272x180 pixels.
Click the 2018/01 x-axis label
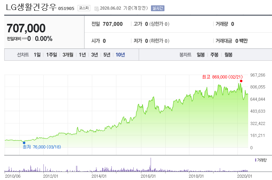(196, 176)
